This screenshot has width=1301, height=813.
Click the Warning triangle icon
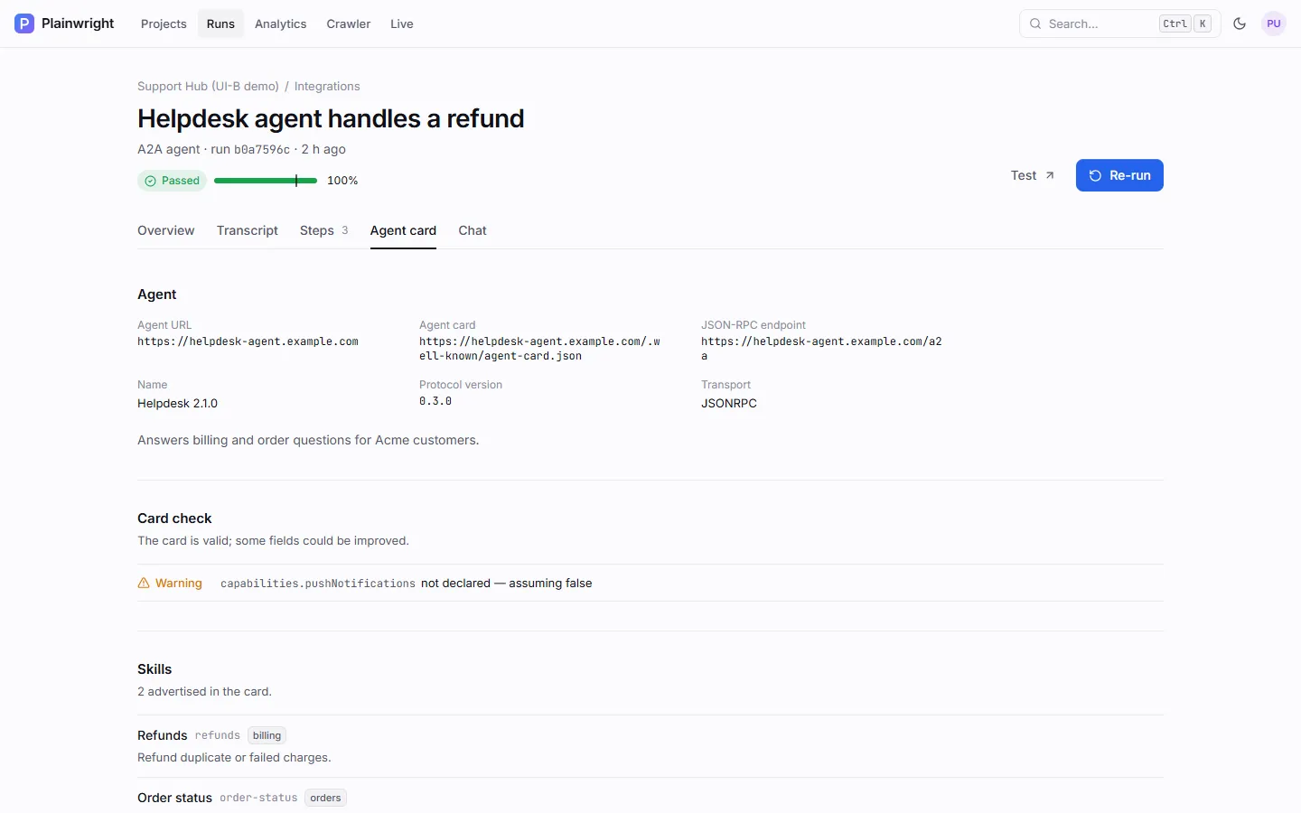coord(144,583)
